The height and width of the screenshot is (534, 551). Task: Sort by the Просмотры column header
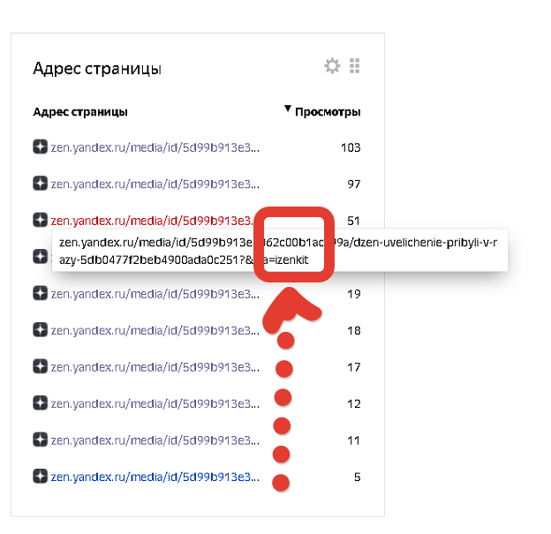328,112
